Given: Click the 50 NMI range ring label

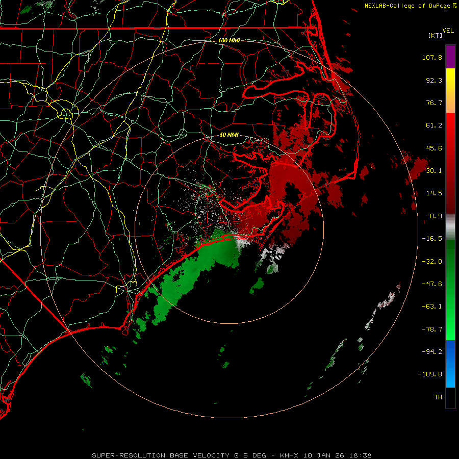Looking at the screenshot, I should [229, 135].
